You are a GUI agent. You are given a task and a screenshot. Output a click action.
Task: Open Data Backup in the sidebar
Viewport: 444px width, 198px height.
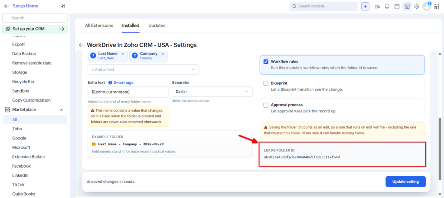pos(24,53)
